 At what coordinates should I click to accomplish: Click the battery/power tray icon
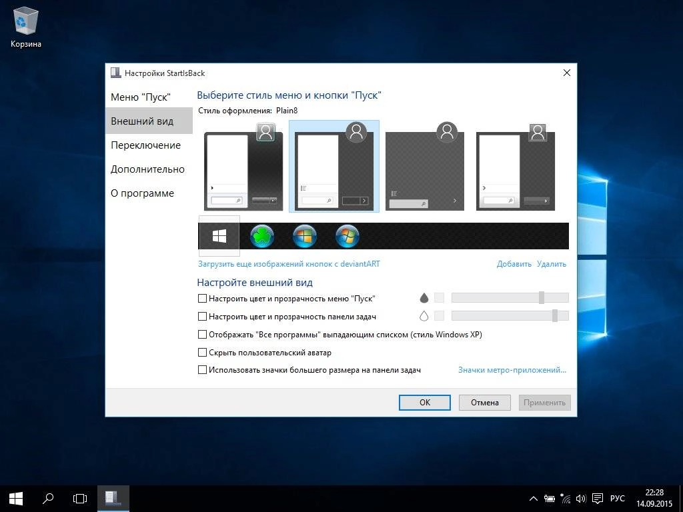pyautogui.click(x=550, y=499)
